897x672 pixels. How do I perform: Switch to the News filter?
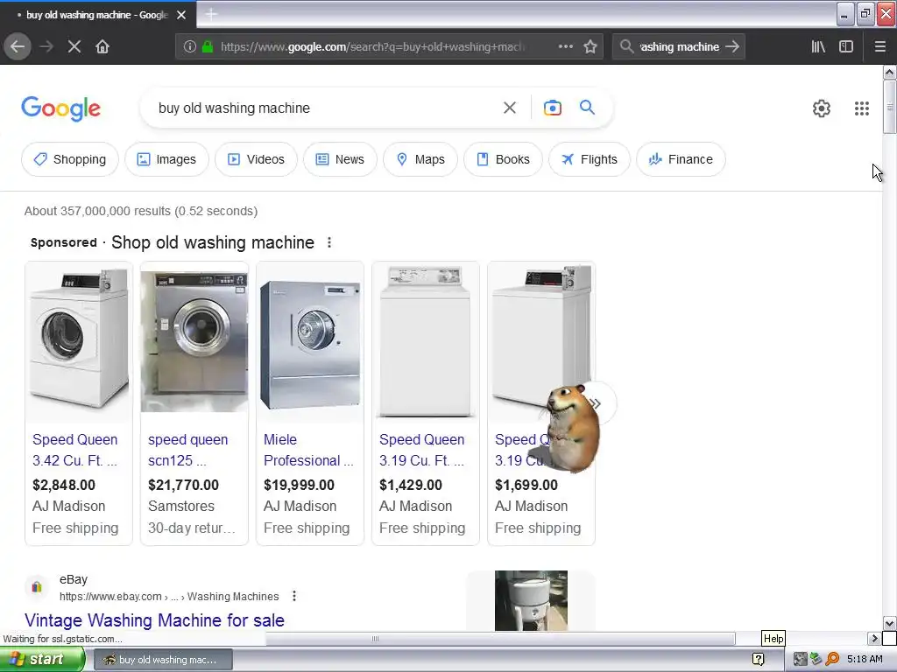(341, 159)
